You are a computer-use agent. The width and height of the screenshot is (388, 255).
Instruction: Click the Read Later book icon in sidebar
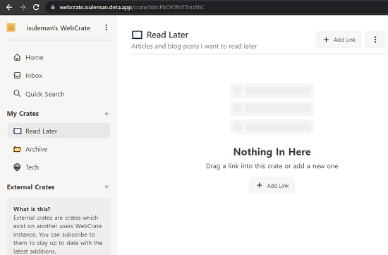(x=18, y=131)
